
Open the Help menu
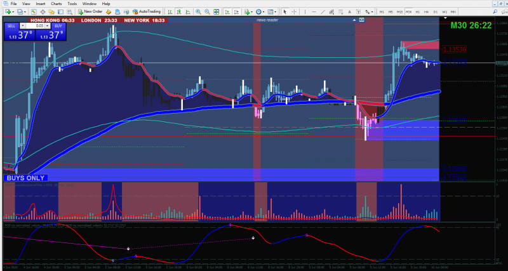pyautogui.click(x=106, y=4)
